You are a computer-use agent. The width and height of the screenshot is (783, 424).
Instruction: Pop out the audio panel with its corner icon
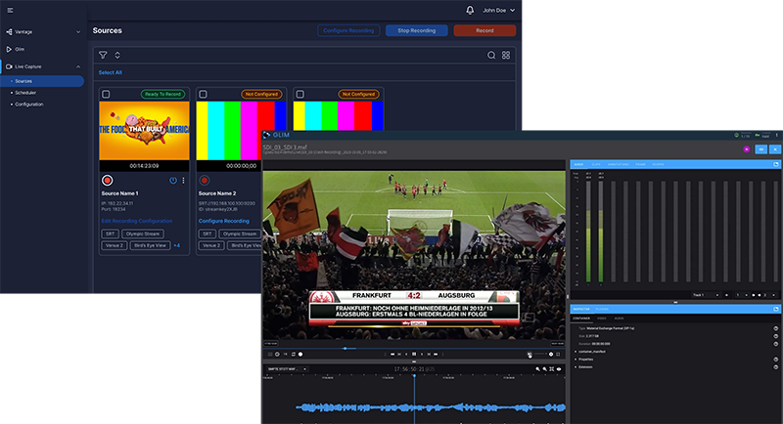776,164
